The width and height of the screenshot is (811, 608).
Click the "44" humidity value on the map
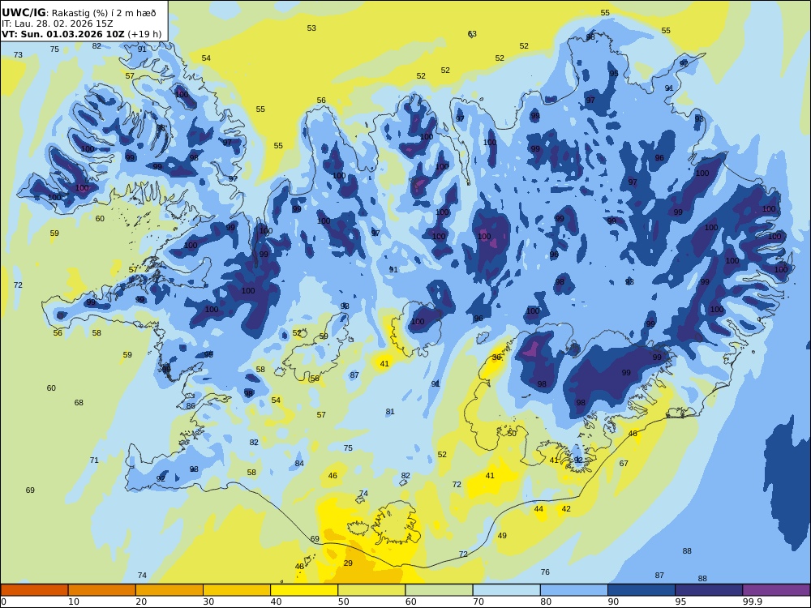pyautogui.click(x=539, y=509)
